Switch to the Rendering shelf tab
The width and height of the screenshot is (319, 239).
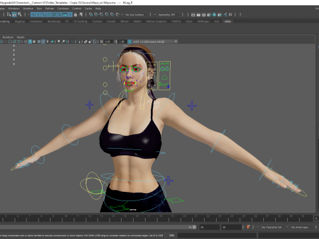click(x=54, y=21)
